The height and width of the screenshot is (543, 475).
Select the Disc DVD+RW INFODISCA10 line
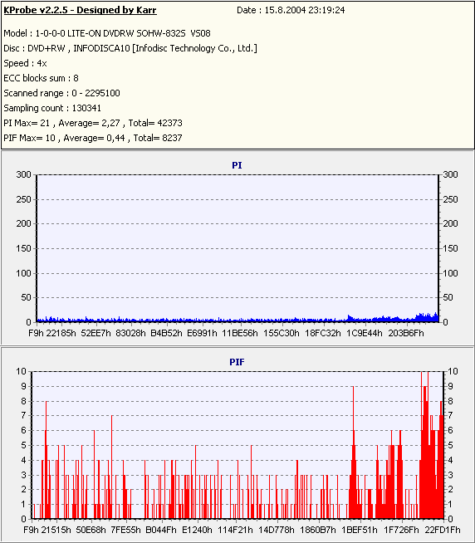pyautogui.click(x=130, y=48)
